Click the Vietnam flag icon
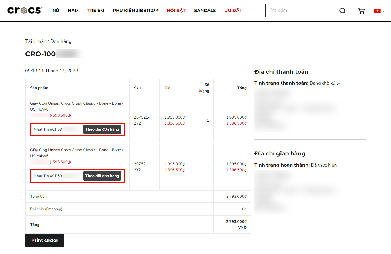This screenshot has height=254, width=391. pos(377,11)
